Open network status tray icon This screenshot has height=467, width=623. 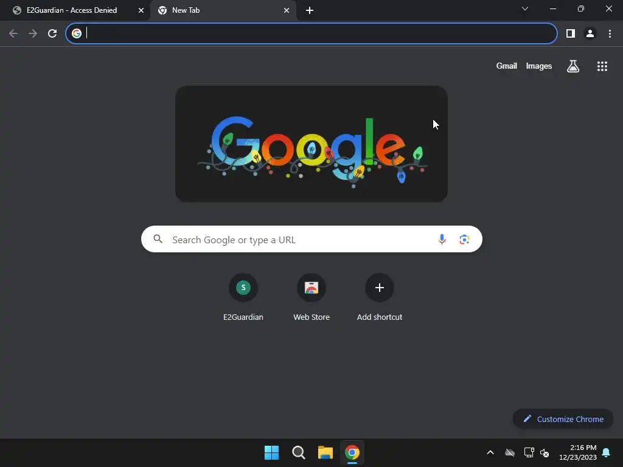[x=529, y=452]
